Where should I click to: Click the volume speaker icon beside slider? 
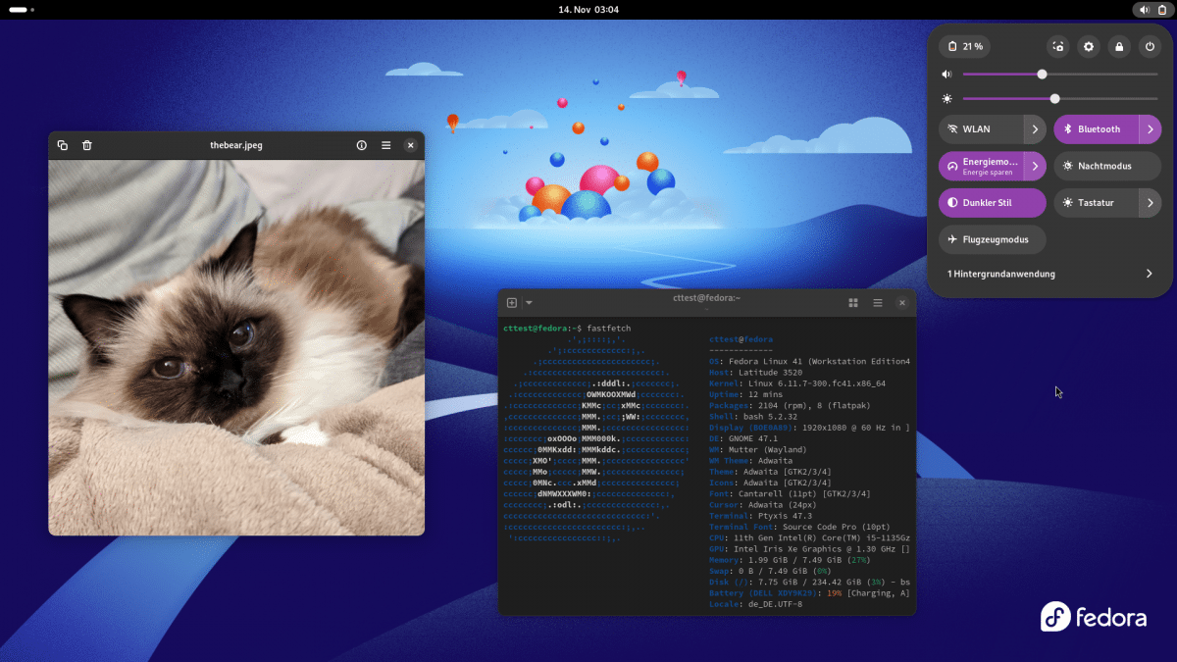tap(947, 75)
